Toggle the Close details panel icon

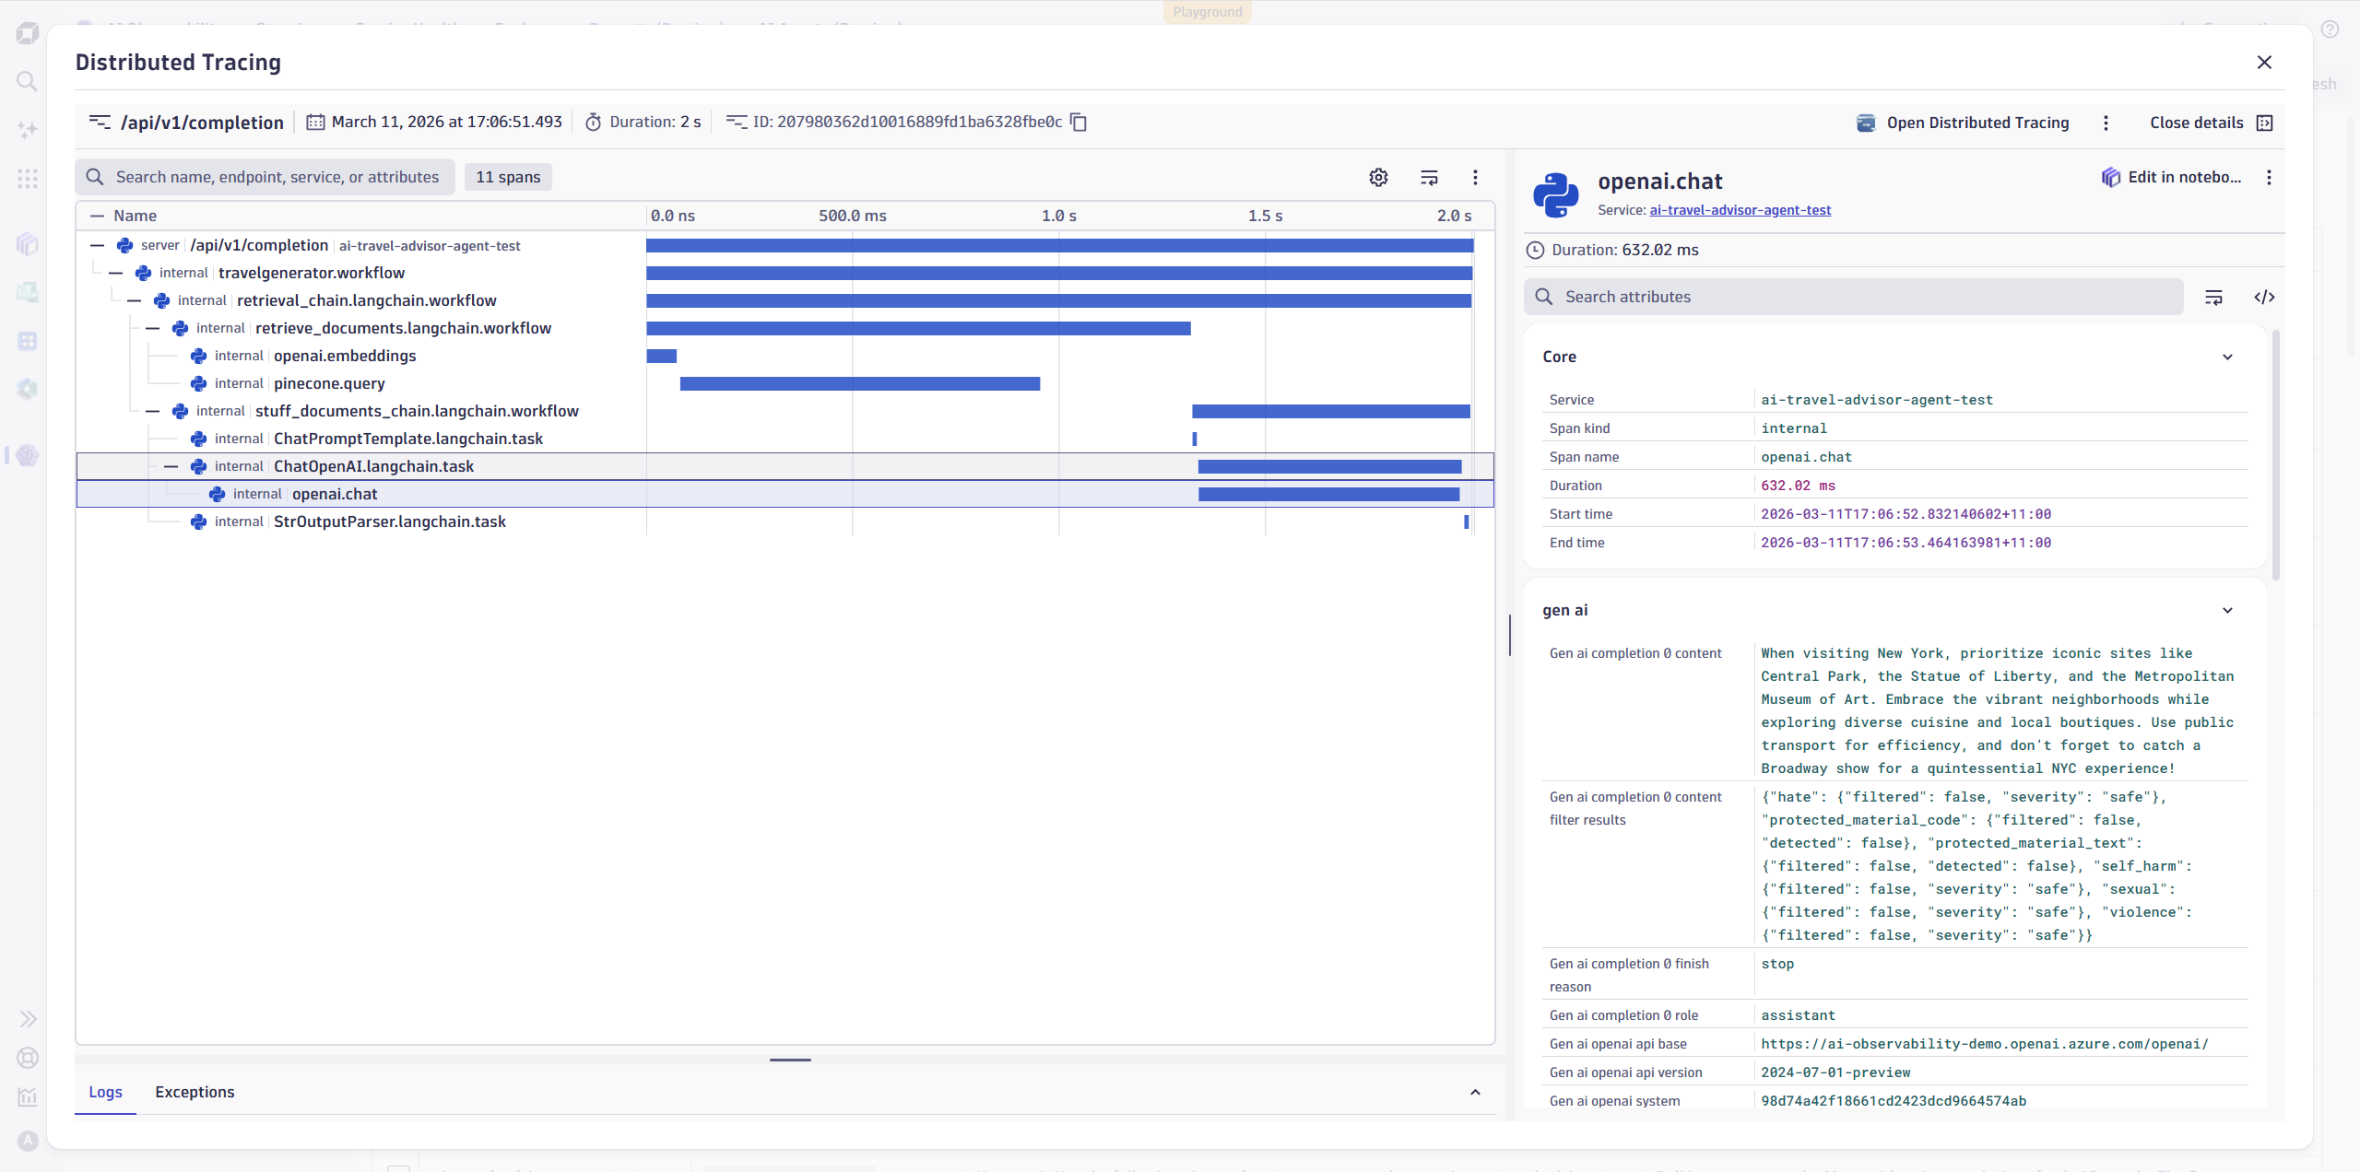2264,123
